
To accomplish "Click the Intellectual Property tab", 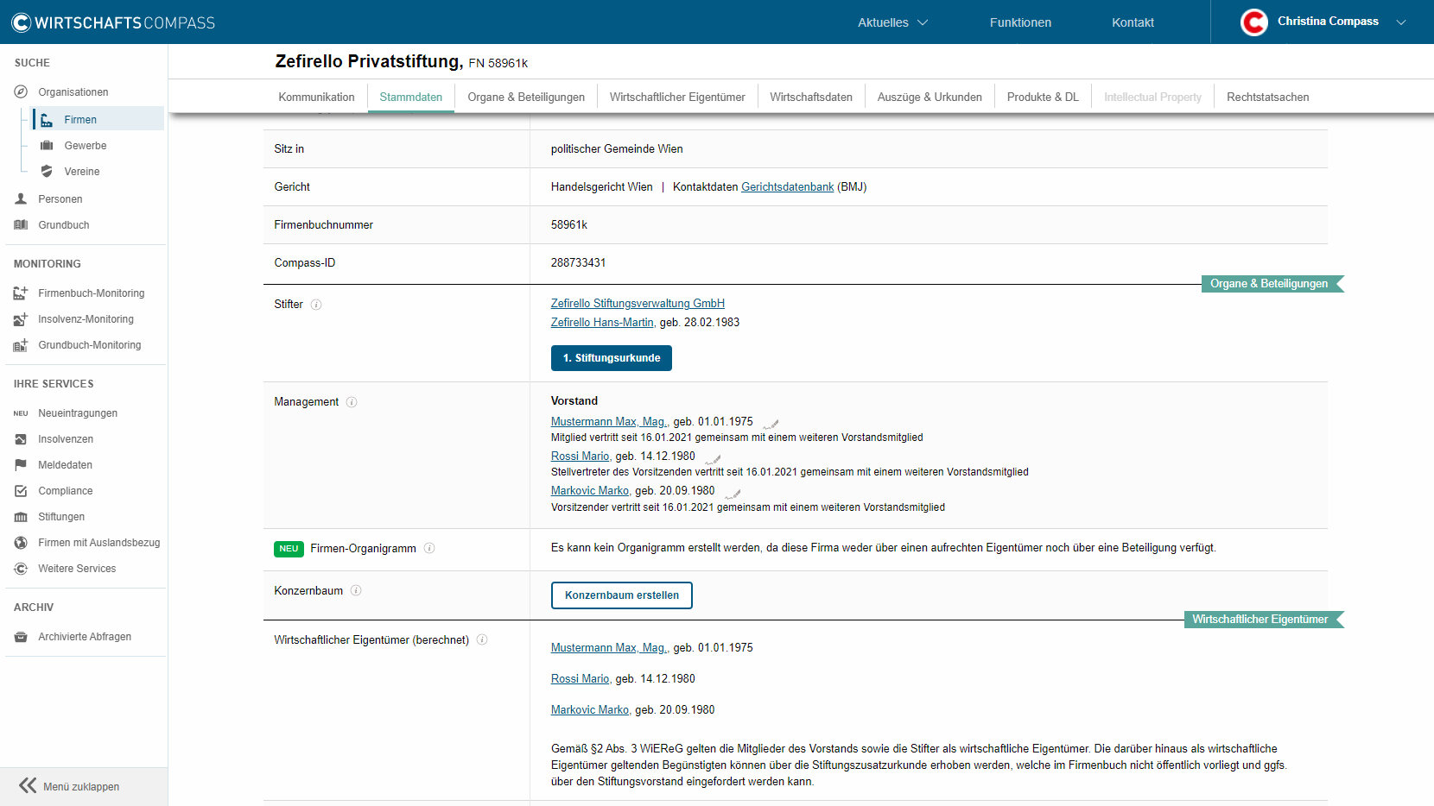I will coord(1152,98).
